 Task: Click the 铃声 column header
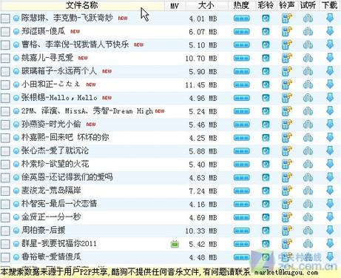(x=287, y=5)
